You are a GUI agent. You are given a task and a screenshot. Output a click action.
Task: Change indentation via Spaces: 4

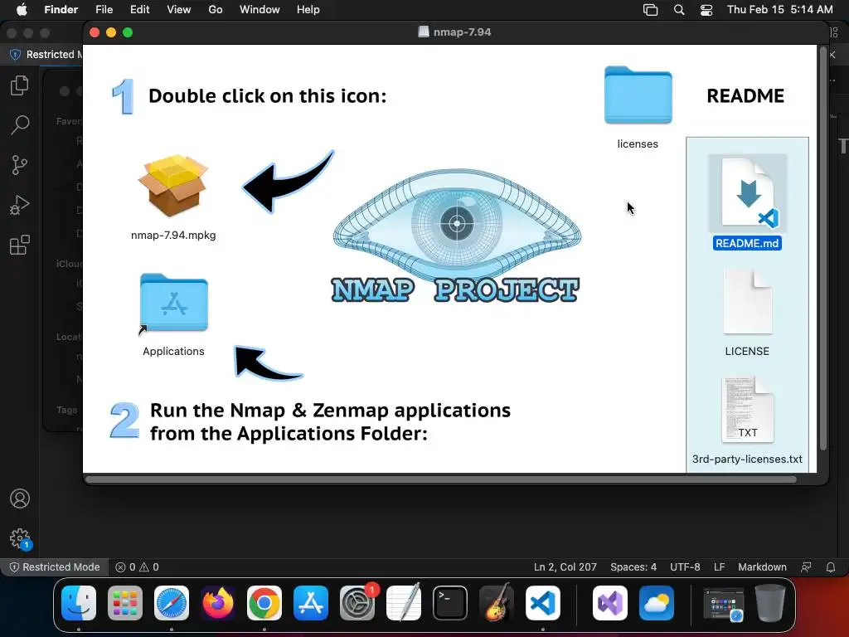[x=633, y=567]
